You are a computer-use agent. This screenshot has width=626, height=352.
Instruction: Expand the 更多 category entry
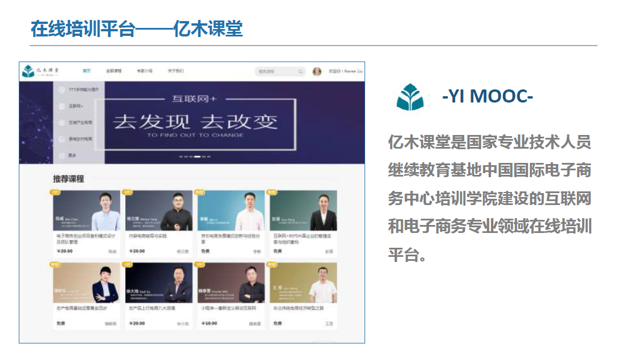(x=72, y=155)
